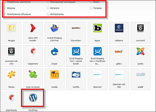Click the collabtive text label
The height and width of the screenshot is (112, 156).
tap(119, 40)
